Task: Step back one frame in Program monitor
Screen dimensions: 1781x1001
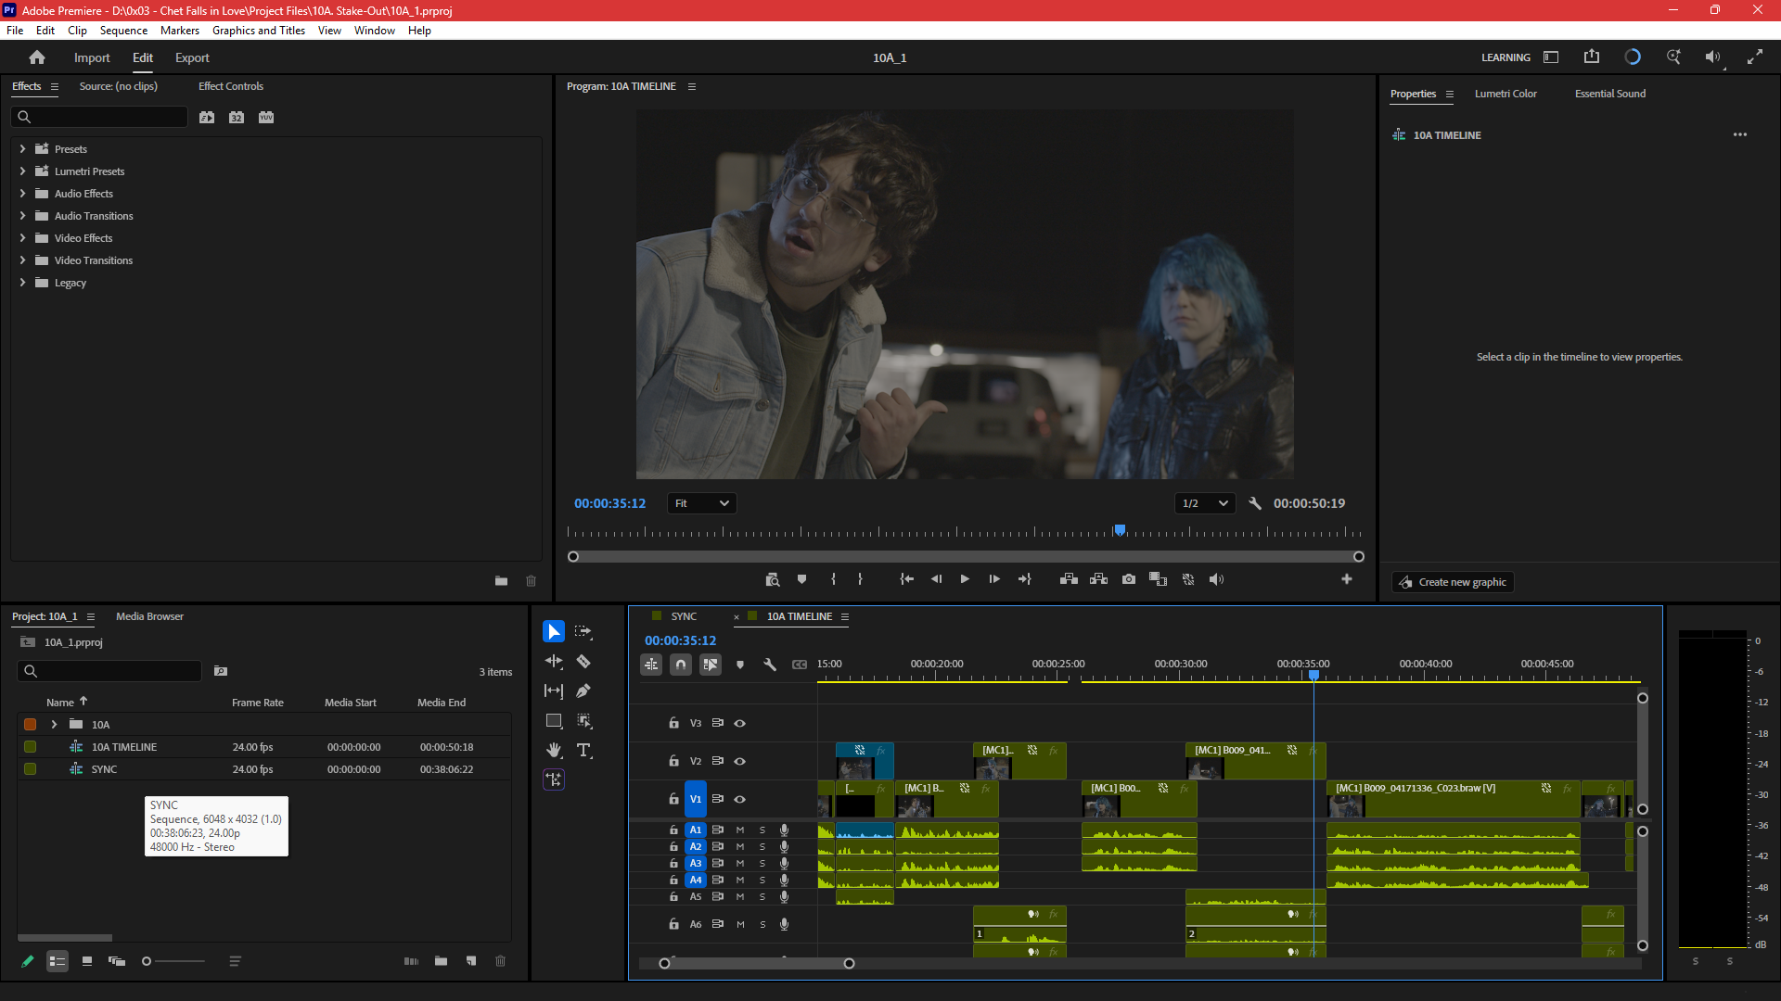Action: (x=937, y=579)
